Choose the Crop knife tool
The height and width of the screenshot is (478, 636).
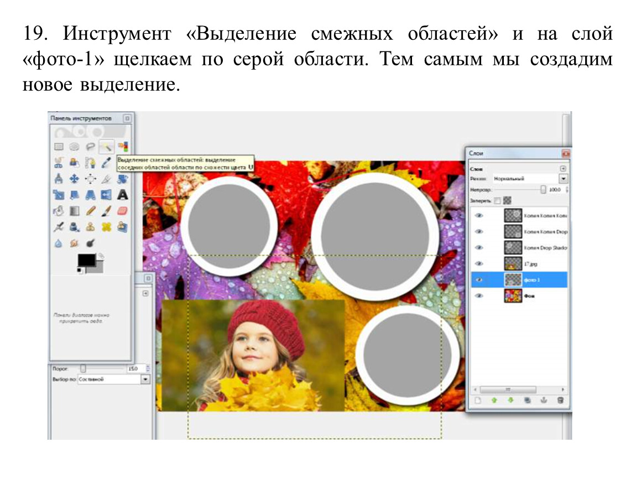pos(106,179)
